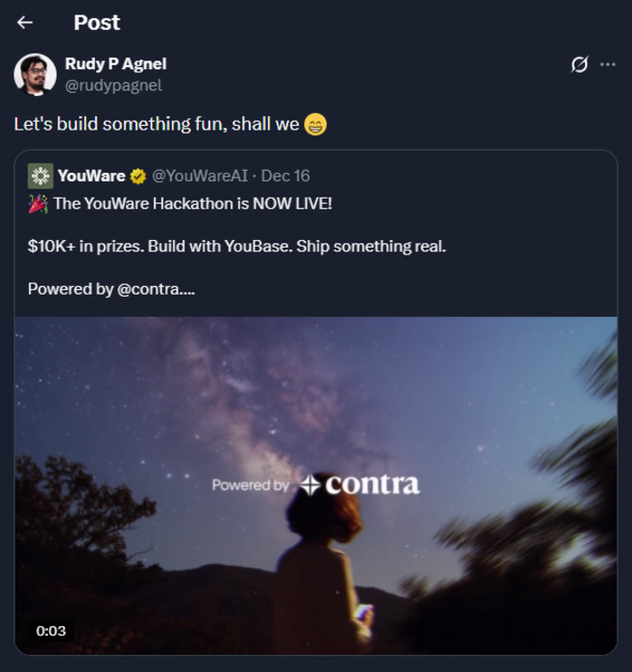This screenshot has height=672, width=632.
Task: Click 'Let's build something fun' post text
Action: pos(156,125)
